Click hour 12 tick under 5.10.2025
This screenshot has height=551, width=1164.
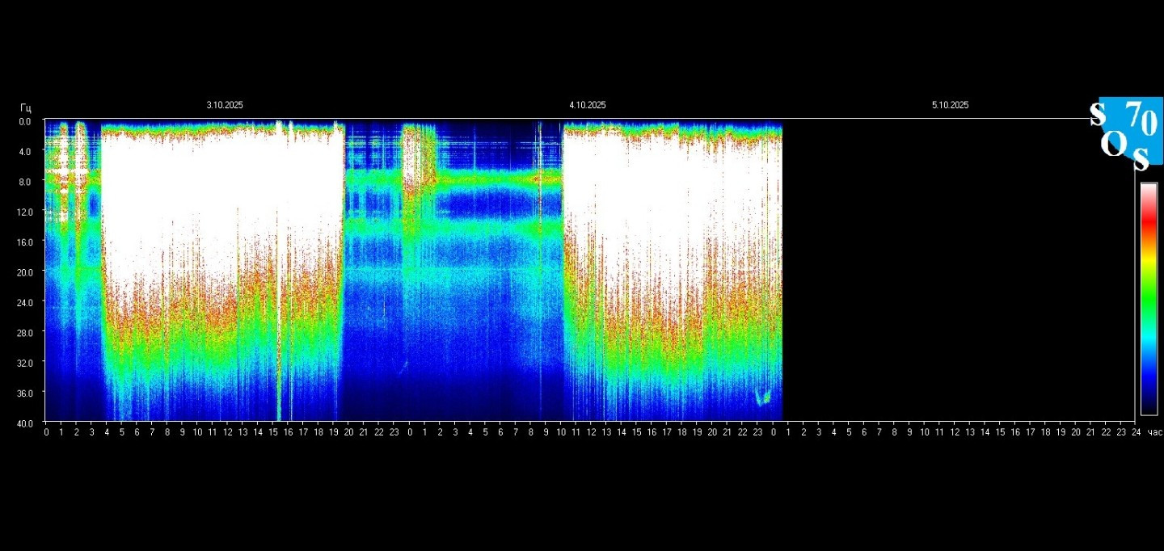(x=955, y=433)
